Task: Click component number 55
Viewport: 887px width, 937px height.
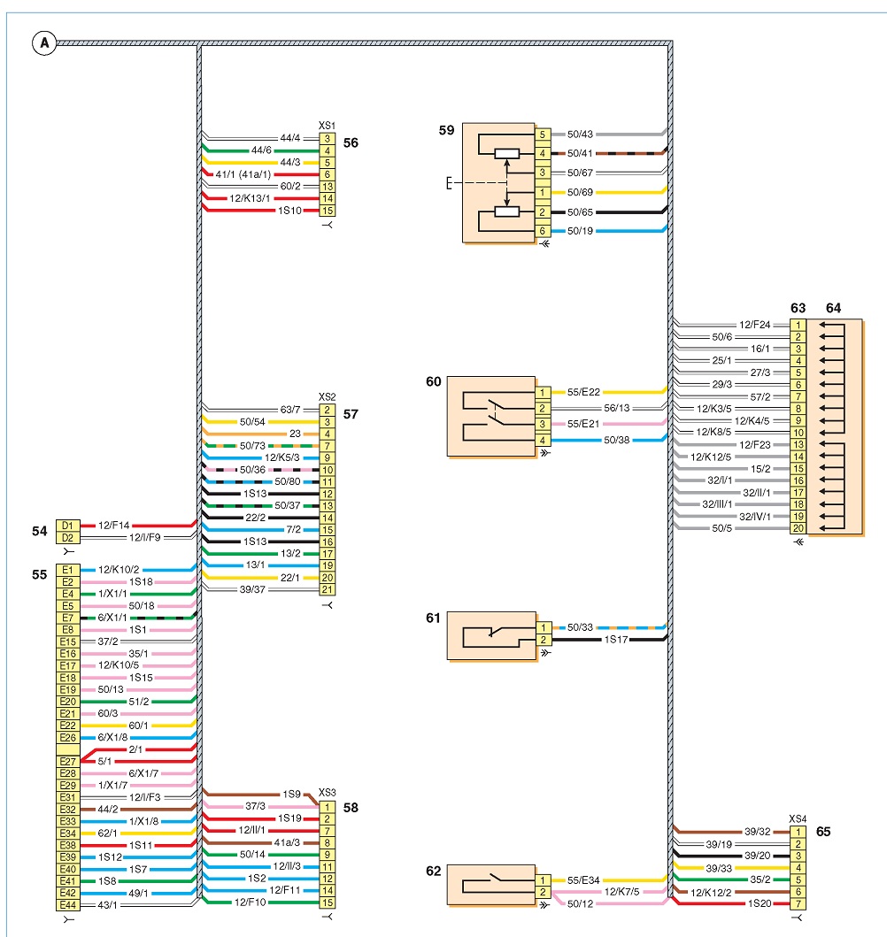Action: click(40, 574)
